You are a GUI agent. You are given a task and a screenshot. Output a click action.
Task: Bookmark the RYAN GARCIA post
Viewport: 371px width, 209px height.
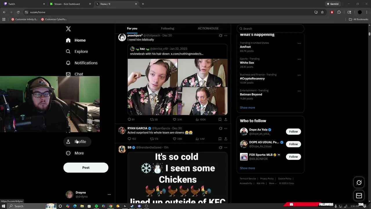pyautogui.click(x=220, y=139)
